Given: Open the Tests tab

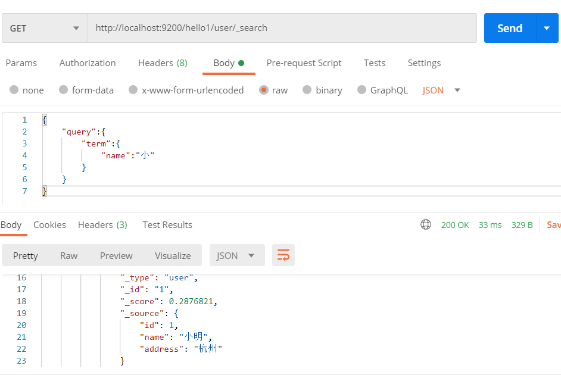Looking at the screenshot, I should click(x=374, y=63).
